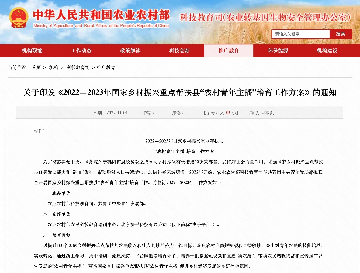
Task: Set font size to 小 (small)
Action: click(234, 113)
